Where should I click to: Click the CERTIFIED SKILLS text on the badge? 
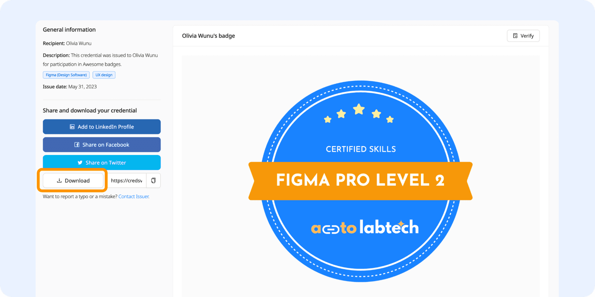click(361, 149)
